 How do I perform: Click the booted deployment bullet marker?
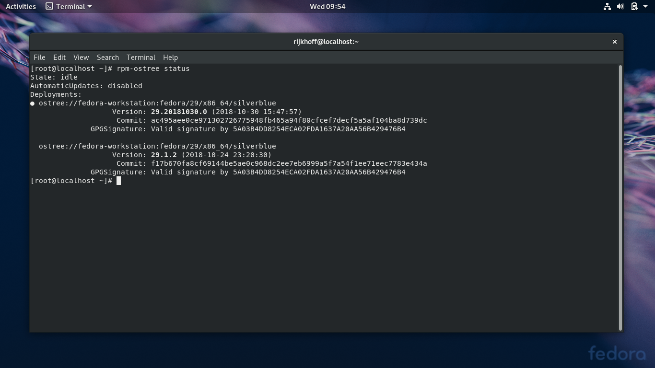point(33,103)
